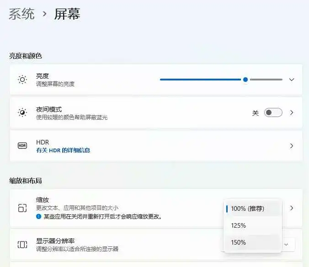Click the blue info icon under 缩放
Image resolution: width=309 pixels, height=267 pixels.
(39, 216)
